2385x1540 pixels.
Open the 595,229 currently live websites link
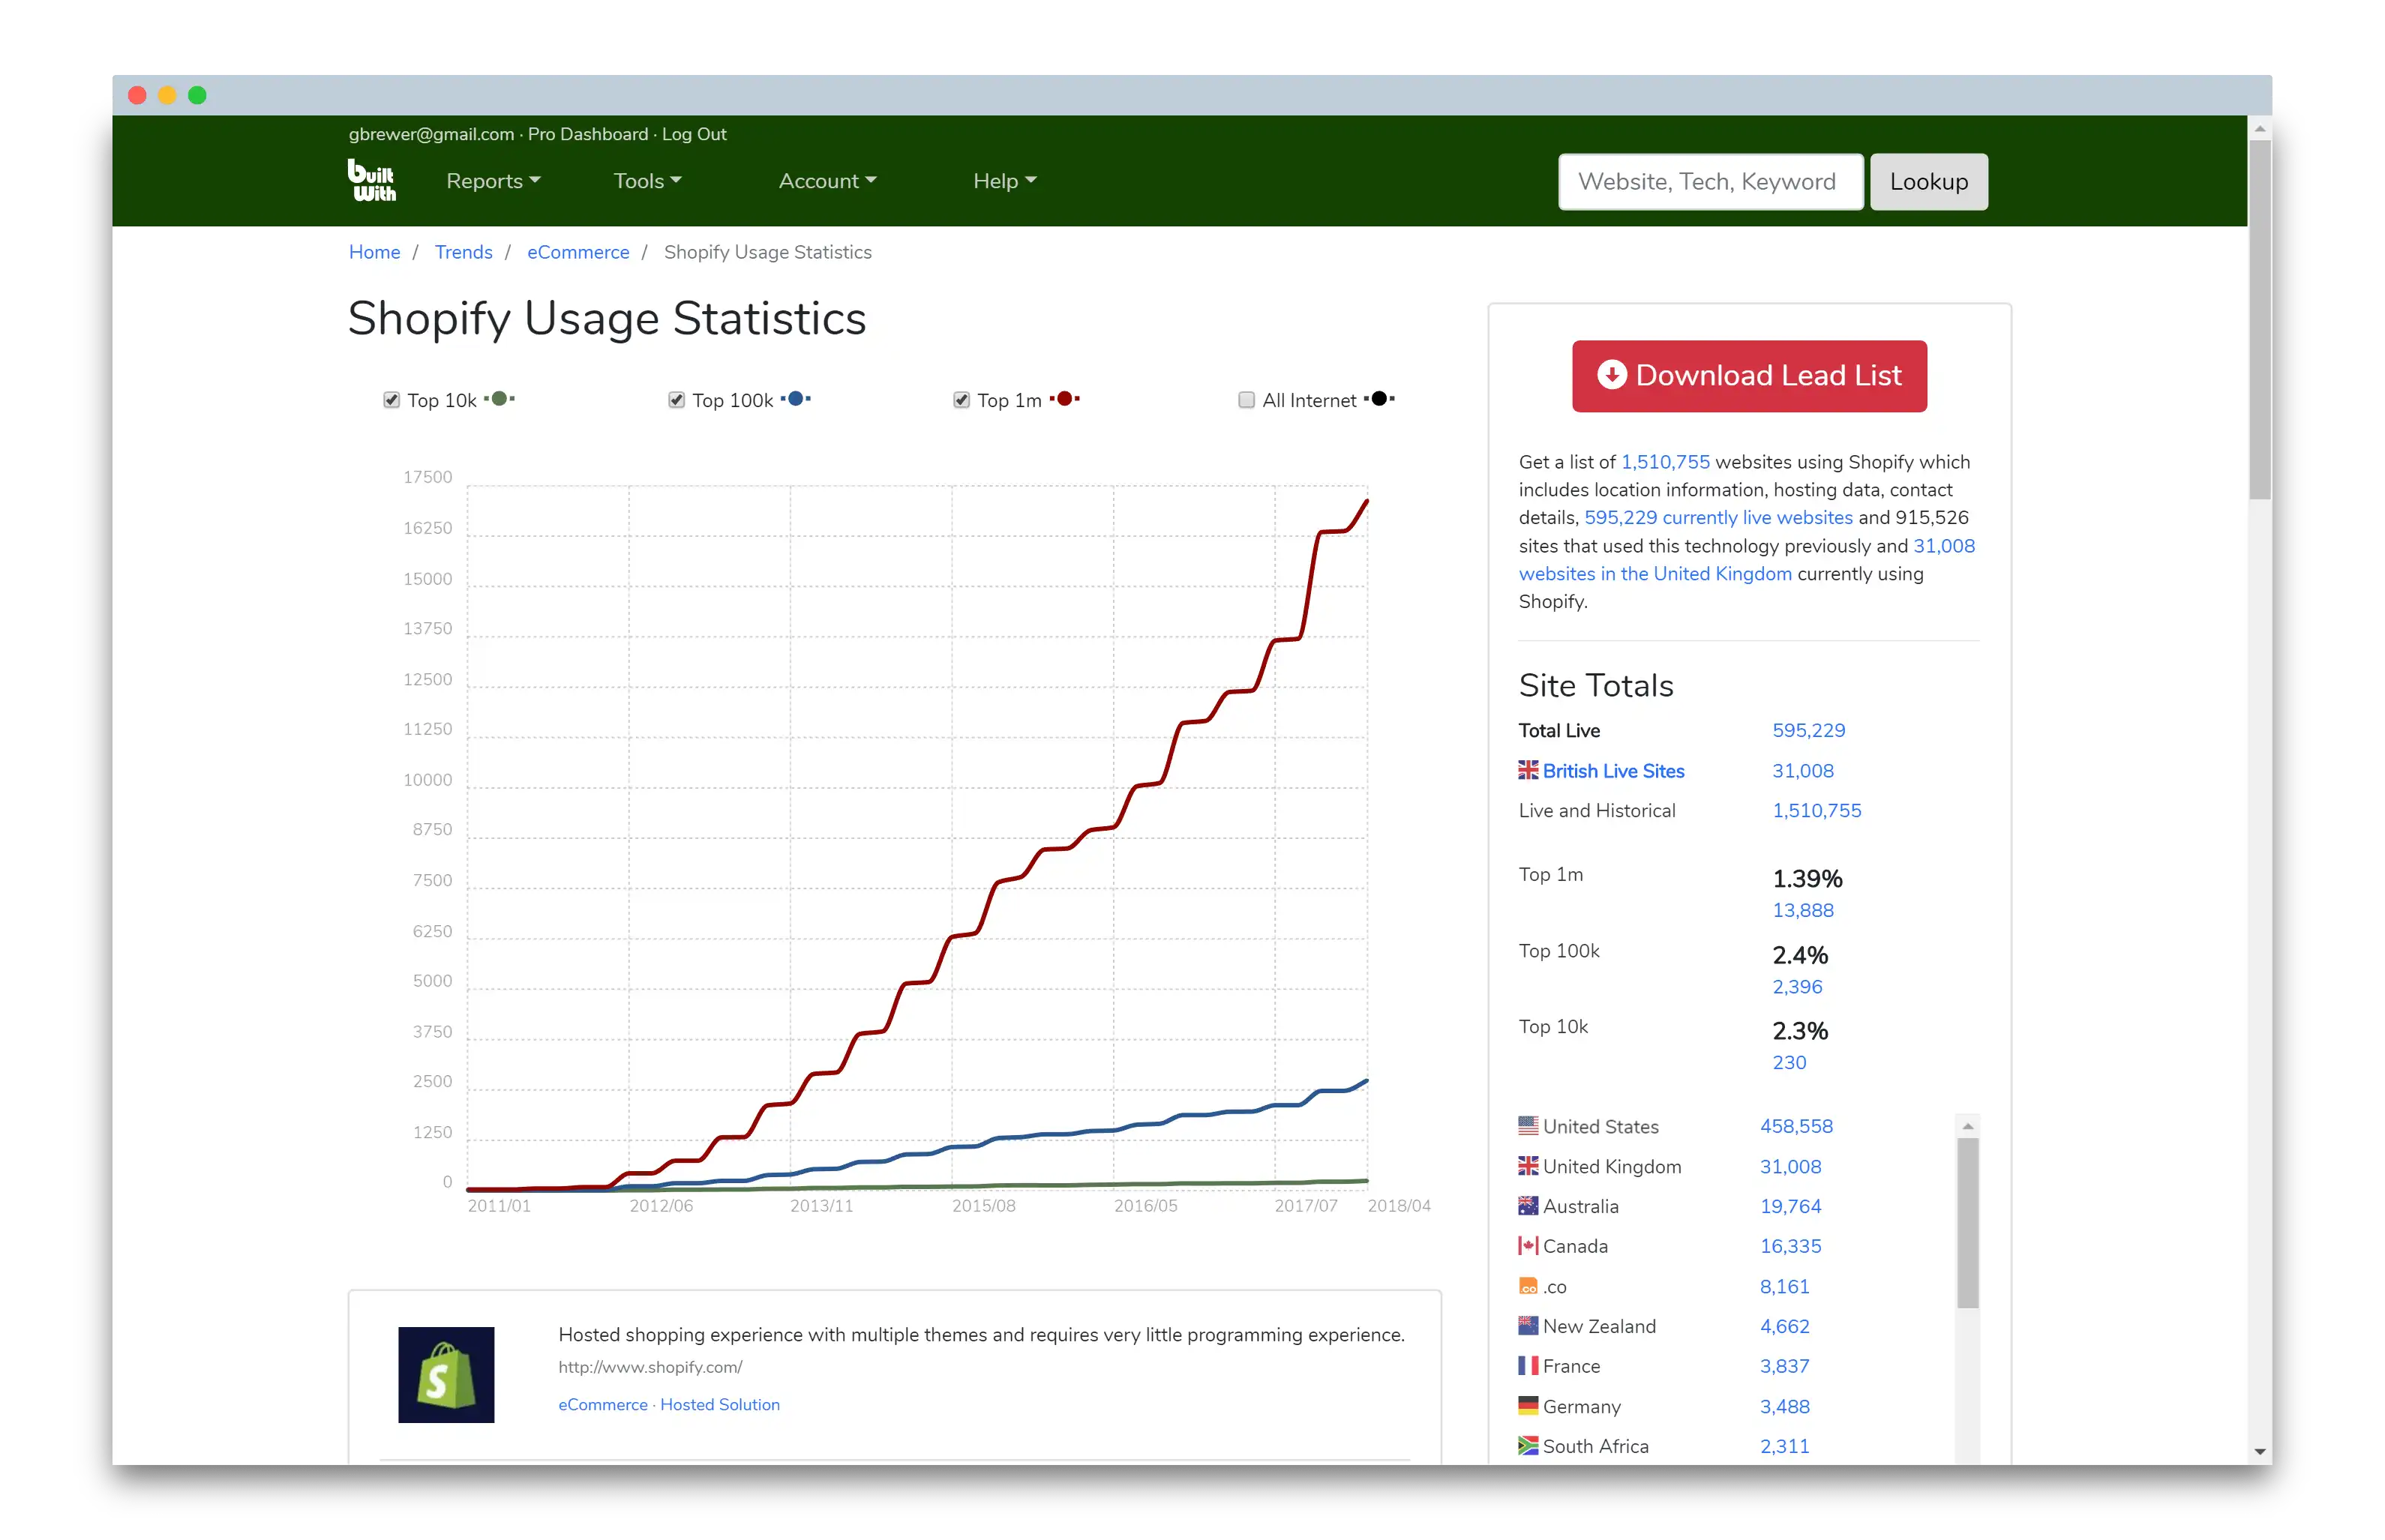(1717, 517)
